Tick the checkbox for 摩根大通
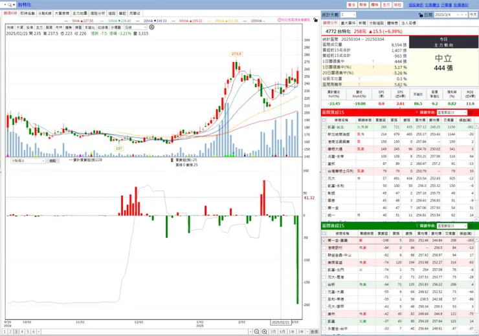Screen dimensions: 479x336 pos(324,149)
